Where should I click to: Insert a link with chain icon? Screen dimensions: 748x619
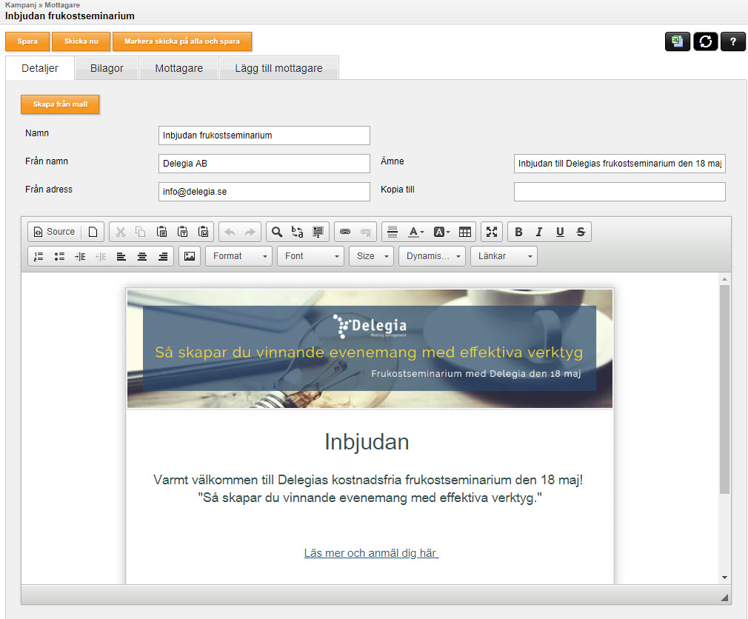tap(345, 232)
